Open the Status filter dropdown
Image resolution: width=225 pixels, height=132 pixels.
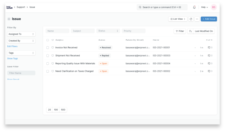click(108, 31)
